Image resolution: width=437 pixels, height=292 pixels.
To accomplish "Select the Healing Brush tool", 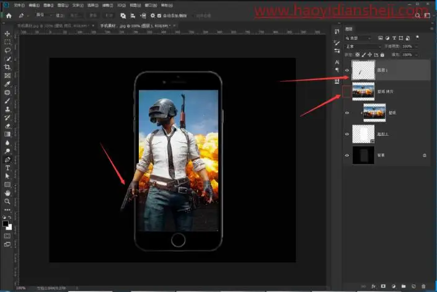I will [7, 92].
